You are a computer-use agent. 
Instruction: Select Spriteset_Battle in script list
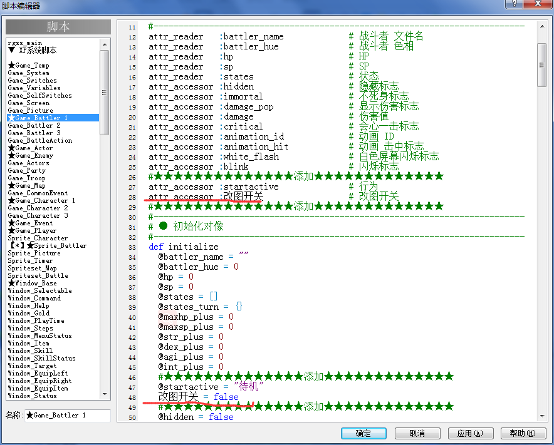pos(38,275)
